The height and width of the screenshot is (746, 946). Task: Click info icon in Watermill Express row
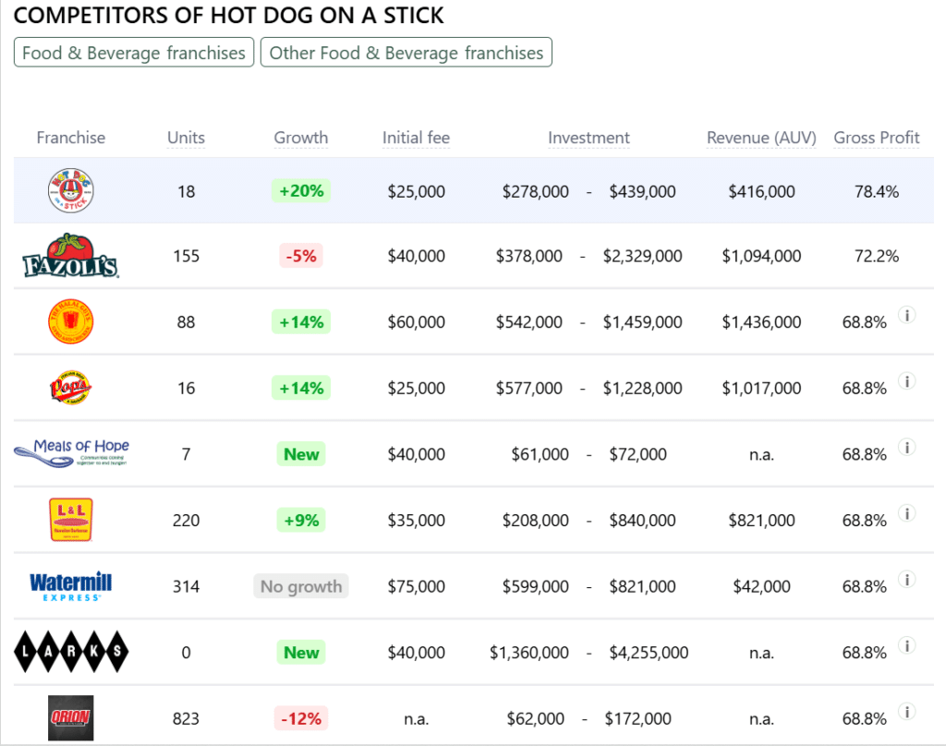pos(907,580)
